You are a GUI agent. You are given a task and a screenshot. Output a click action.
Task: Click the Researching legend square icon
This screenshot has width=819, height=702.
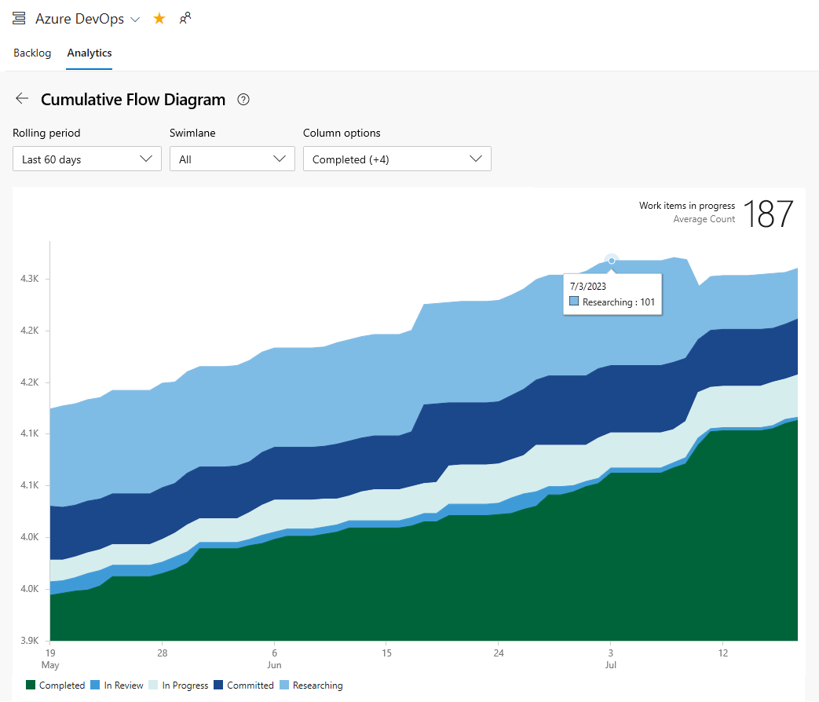[284, 685]
